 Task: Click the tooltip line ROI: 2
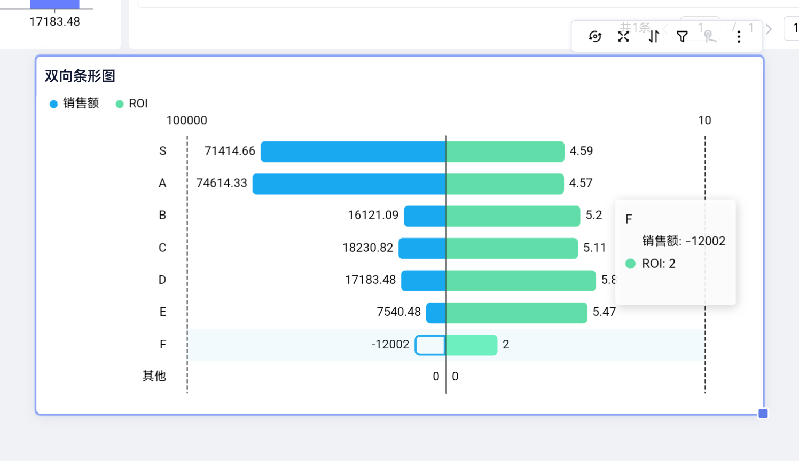[659, 264]
